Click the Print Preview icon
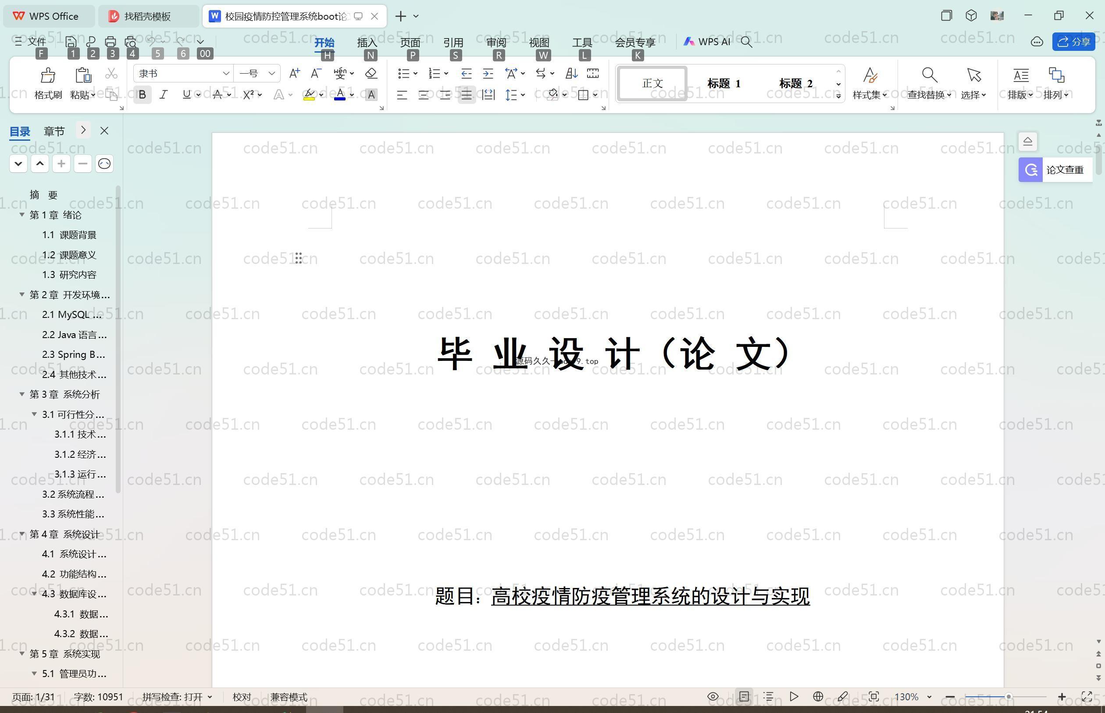1105x713 pixels. (131, 42)
